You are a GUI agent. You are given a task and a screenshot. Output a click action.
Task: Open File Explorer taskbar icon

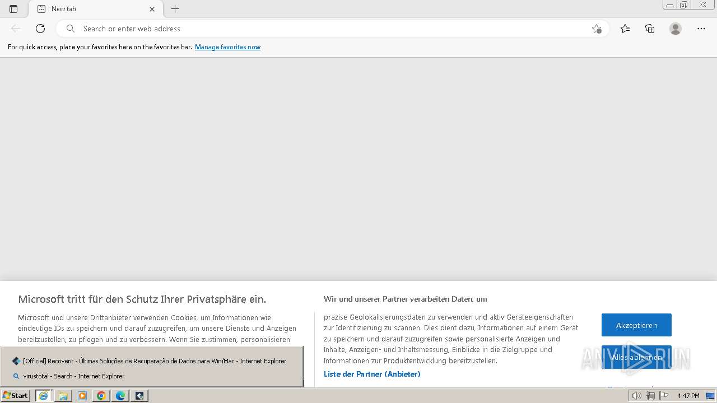pyautogui.click(x=63, y=396)
